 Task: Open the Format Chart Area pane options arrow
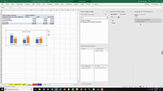128,11
